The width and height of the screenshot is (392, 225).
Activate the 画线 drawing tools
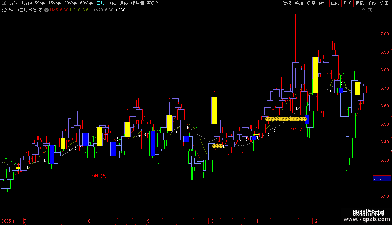[335, 3]
